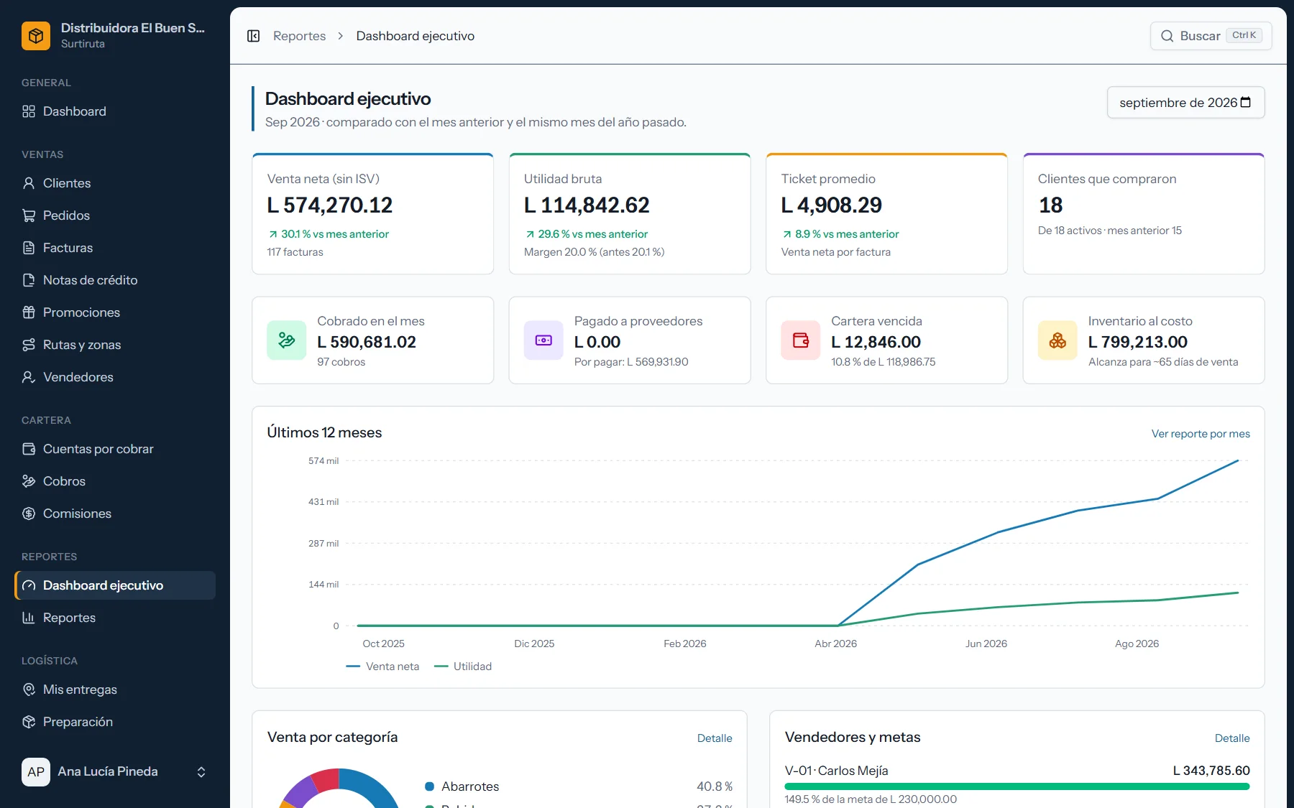Click the AP user avatar
Viewport: 1294px width, 808px height.
pyautogui.click(x=36, y=772)
